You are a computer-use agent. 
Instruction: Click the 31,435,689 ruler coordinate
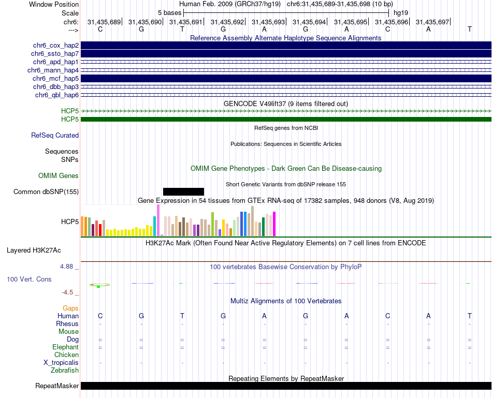[x=104, y=22]
